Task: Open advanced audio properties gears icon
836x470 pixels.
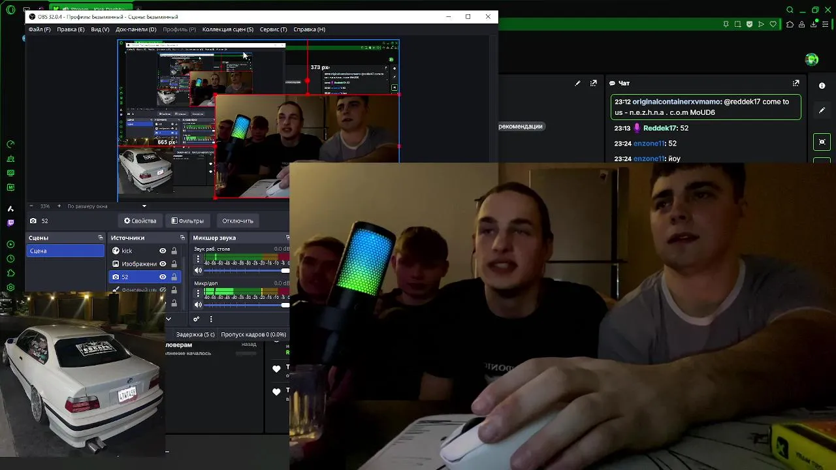Action: click(x=196, y=319)
